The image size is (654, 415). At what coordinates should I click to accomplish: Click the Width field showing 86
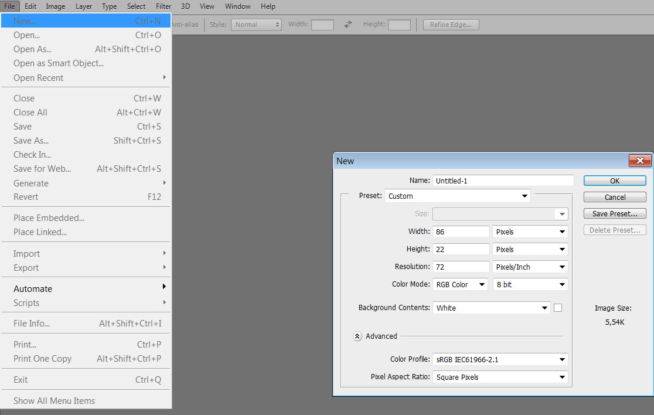pyautogui.click(x=461, y=232)
